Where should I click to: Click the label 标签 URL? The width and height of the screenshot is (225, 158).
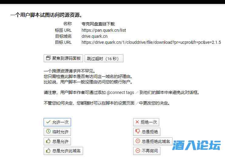pyautogui.click(x=63, y=30)
